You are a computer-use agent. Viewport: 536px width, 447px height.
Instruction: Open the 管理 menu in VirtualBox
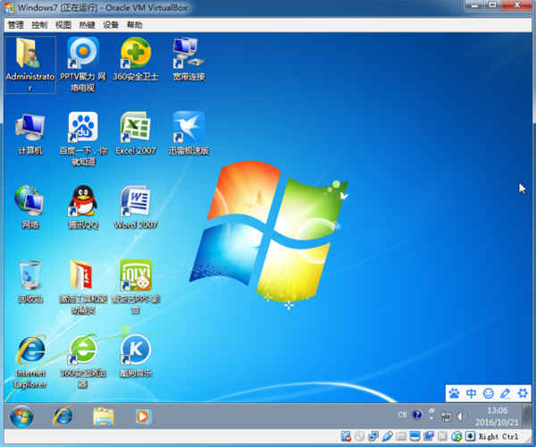pos(16,25)
